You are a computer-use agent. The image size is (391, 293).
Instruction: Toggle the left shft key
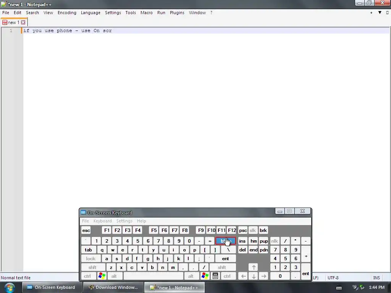92,267
